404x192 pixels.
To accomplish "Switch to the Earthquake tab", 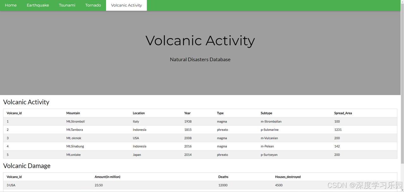I will click(x=38, y=5).
